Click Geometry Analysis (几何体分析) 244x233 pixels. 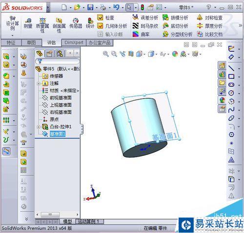coord(112,26)
